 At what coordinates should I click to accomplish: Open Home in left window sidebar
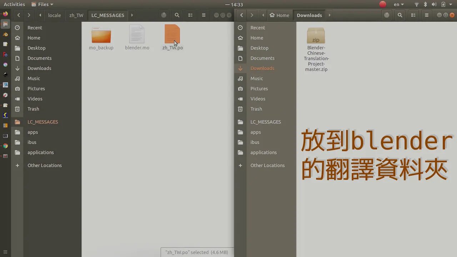[x=46, y=38]
